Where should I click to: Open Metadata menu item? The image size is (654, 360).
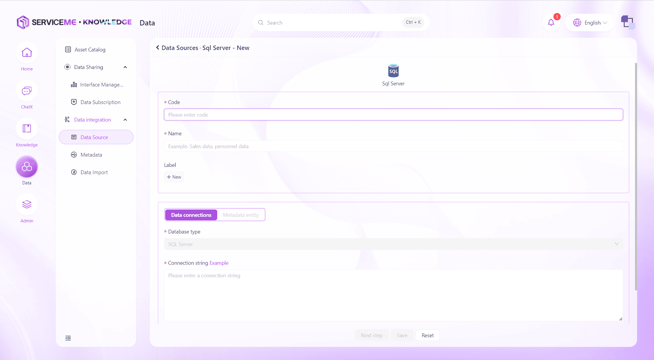96,155
